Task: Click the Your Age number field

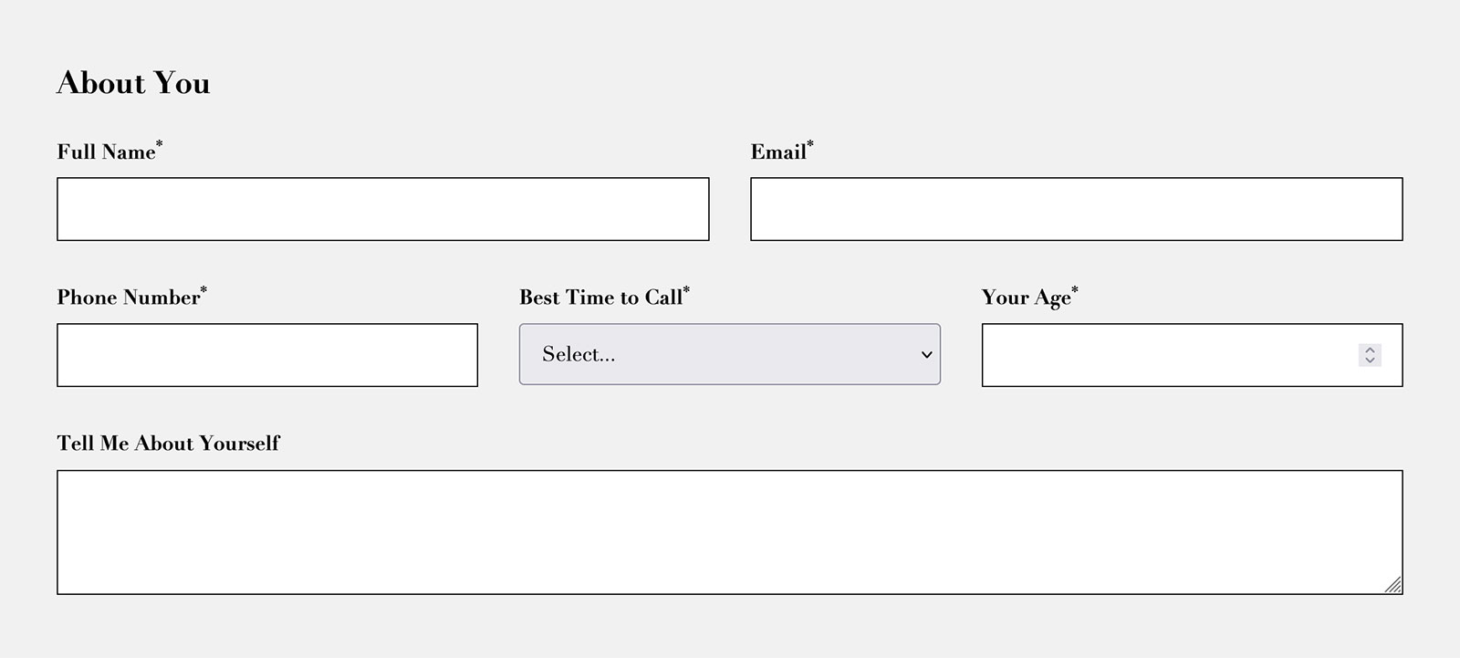Action: (x=1168, y=354)
